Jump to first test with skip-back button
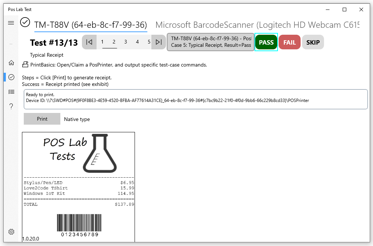Screen dimensions: 373x246 (x=89, y=42)
